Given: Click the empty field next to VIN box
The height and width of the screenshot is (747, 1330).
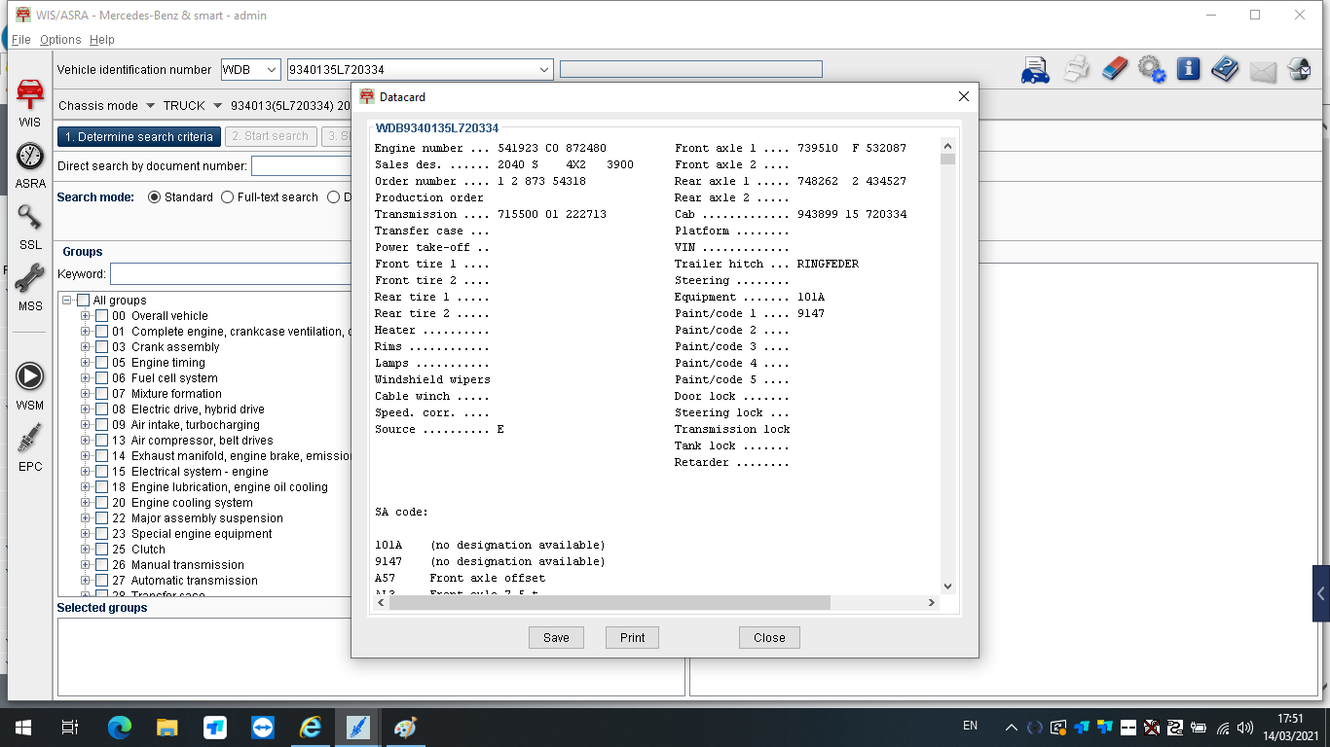Looking at the screenshot, I should pos(691,69).
